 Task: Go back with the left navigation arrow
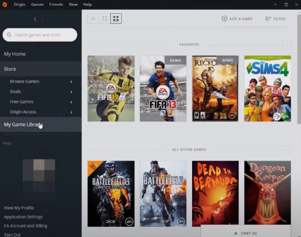[35, 19]
